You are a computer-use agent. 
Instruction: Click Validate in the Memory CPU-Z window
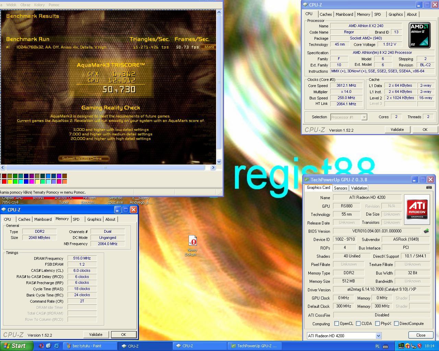click(x=96, y=335)
